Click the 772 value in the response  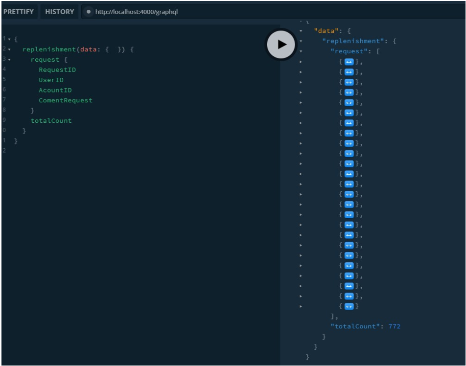[395, 326]
